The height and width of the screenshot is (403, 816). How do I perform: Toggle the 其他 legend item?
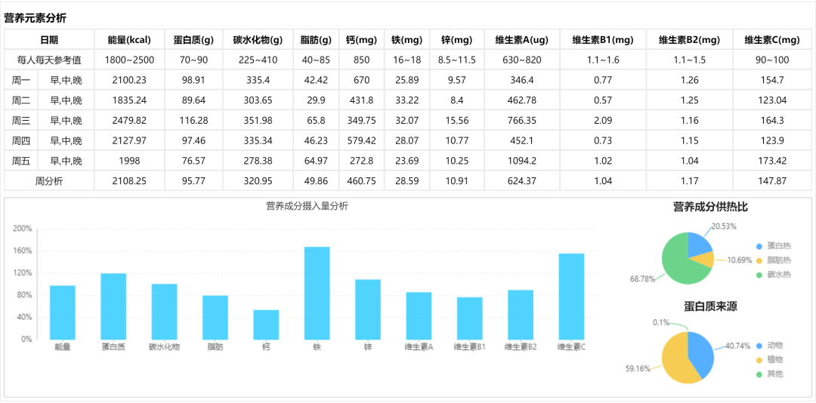(769, 374)
